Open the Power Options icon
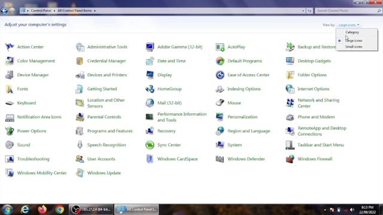This screenshot has width=383, height=215. click(x=10, y=131)
